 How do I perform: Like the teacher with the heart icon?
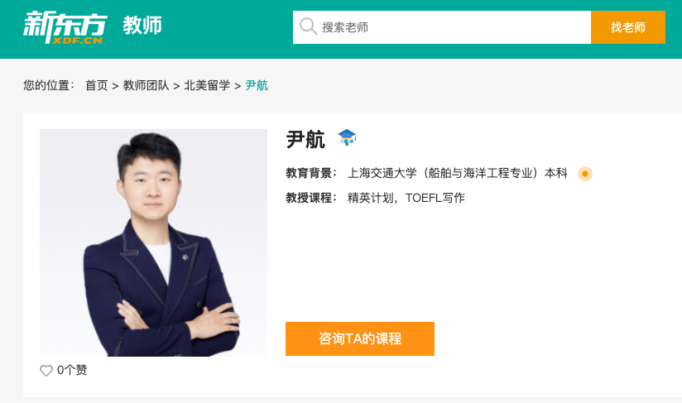(x=46, y=371)
